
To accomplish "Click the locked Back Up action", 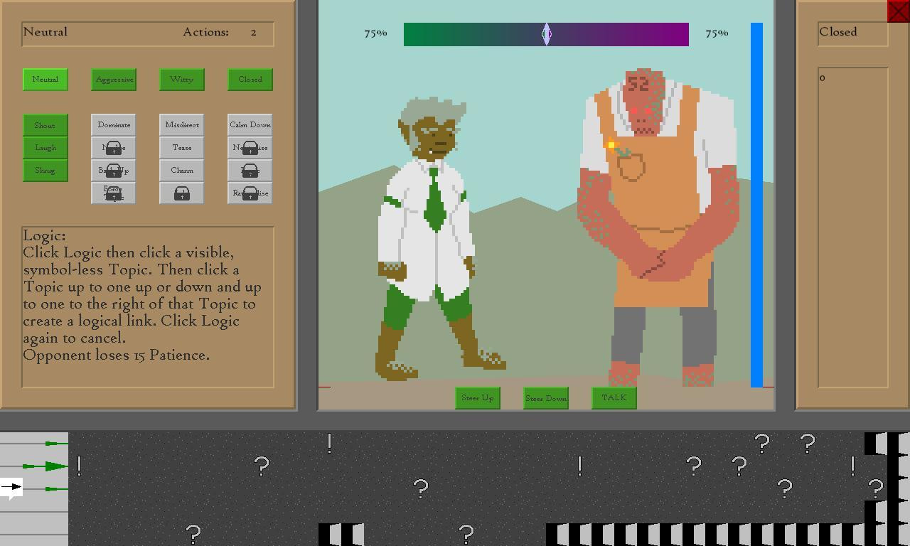I will [114, 171].
